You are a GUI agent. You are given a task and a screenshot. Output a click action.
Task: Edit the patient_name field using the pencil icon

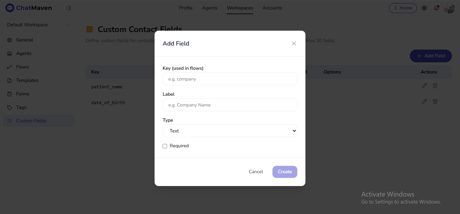[424, 86]
